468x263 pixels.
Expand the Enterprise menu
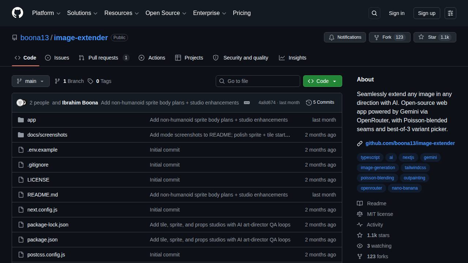[x=210, y=13]
